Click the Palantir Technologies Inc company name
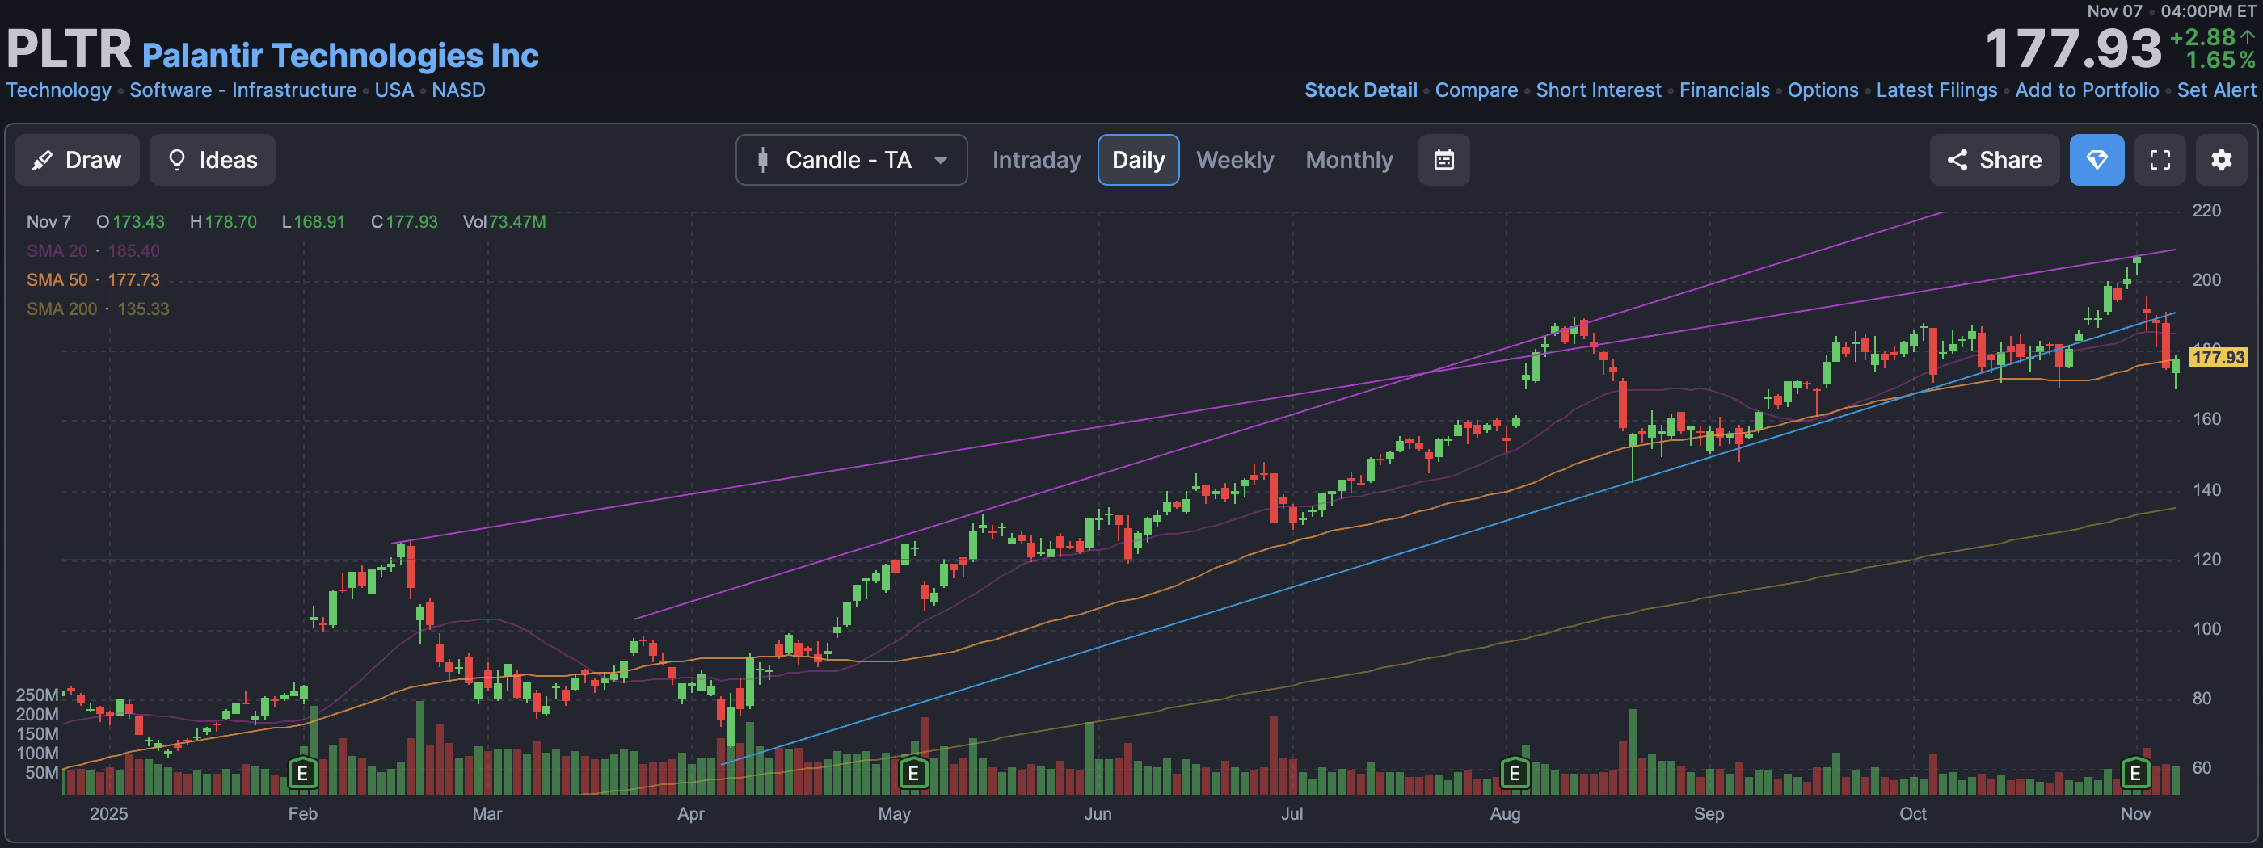 (340, 55)
